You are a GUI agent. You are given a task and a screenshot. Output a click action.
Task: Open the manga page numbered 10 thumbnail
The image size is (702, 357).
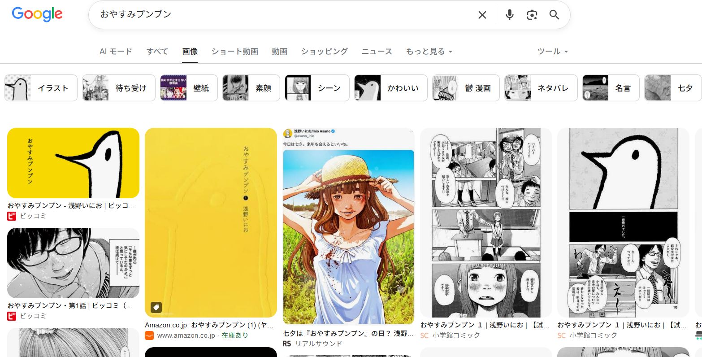pos(623,222)
